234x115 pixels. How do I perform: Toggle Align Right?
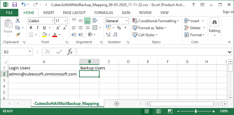coord(87,28)
